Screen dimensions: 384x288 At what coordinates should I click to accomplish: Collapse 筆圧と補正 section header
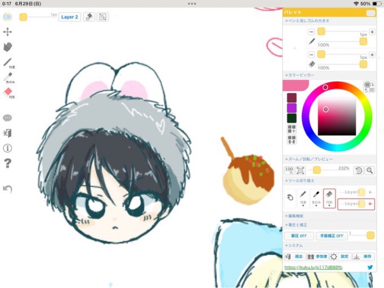330,225
